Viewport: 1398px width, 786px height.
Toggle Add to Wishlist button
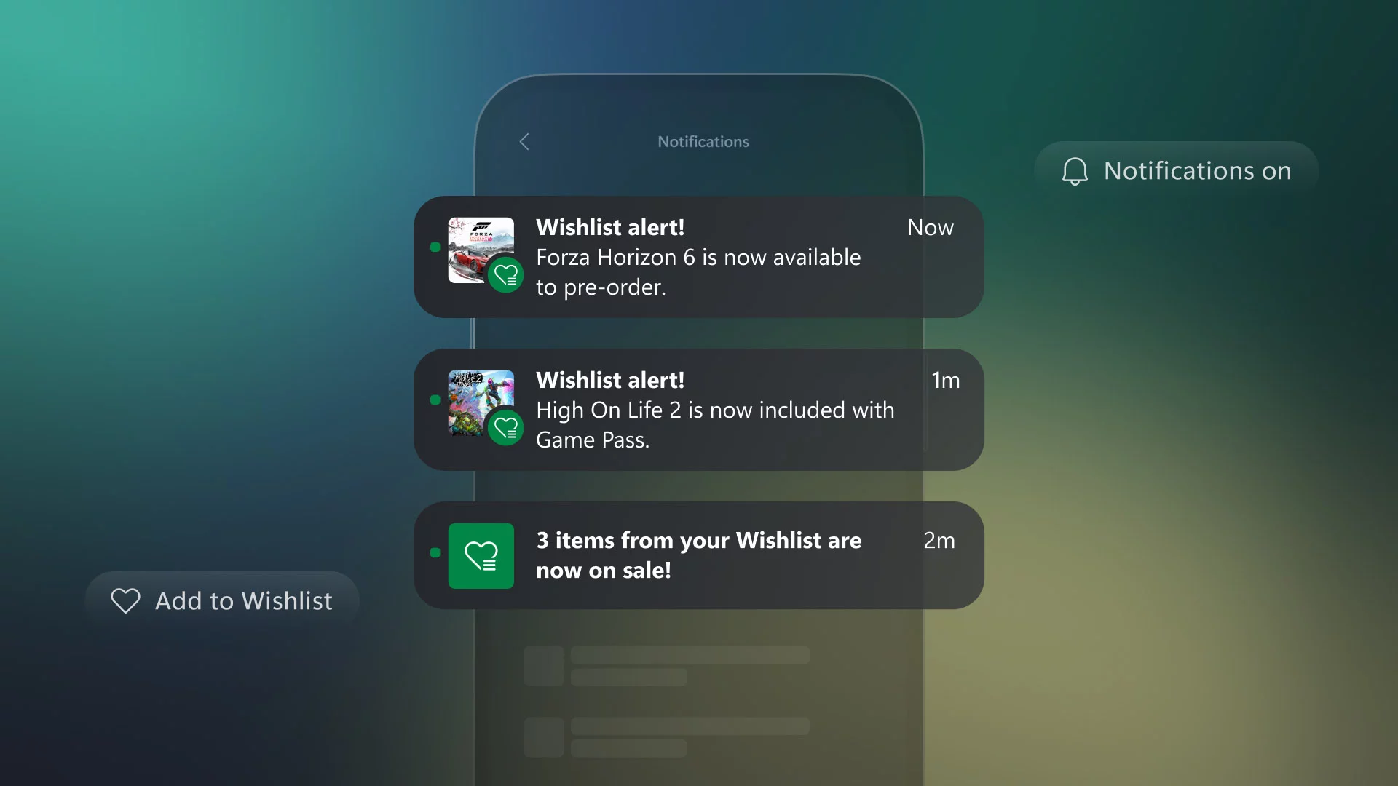pos(222,601)
